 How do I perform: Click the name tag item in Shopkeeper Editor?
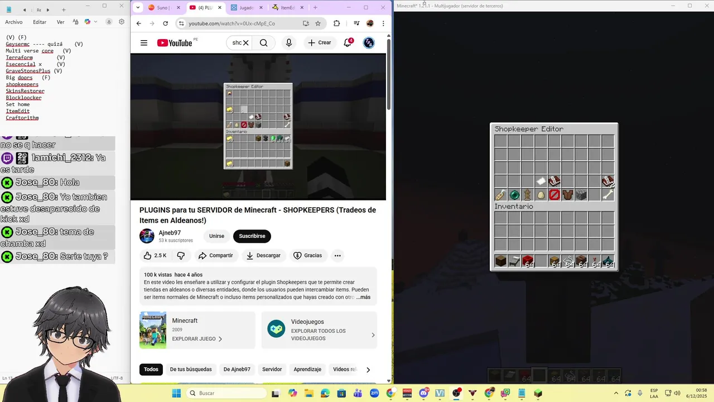[x=500, y=194]
